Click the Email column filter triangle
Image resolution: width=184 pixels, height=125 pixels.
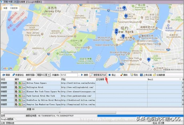[180, 79]
